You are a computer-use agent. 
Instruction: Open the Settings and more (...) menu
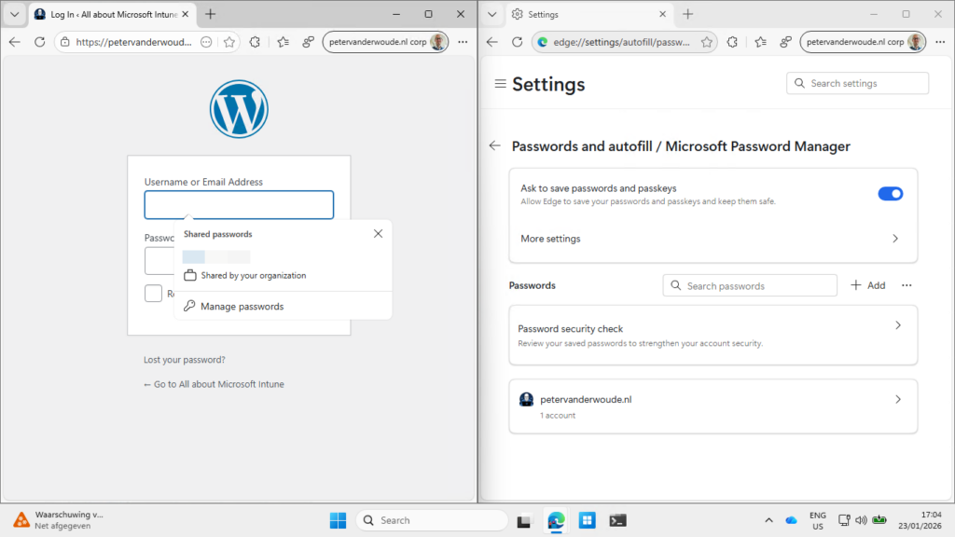[x=463, y=42]
